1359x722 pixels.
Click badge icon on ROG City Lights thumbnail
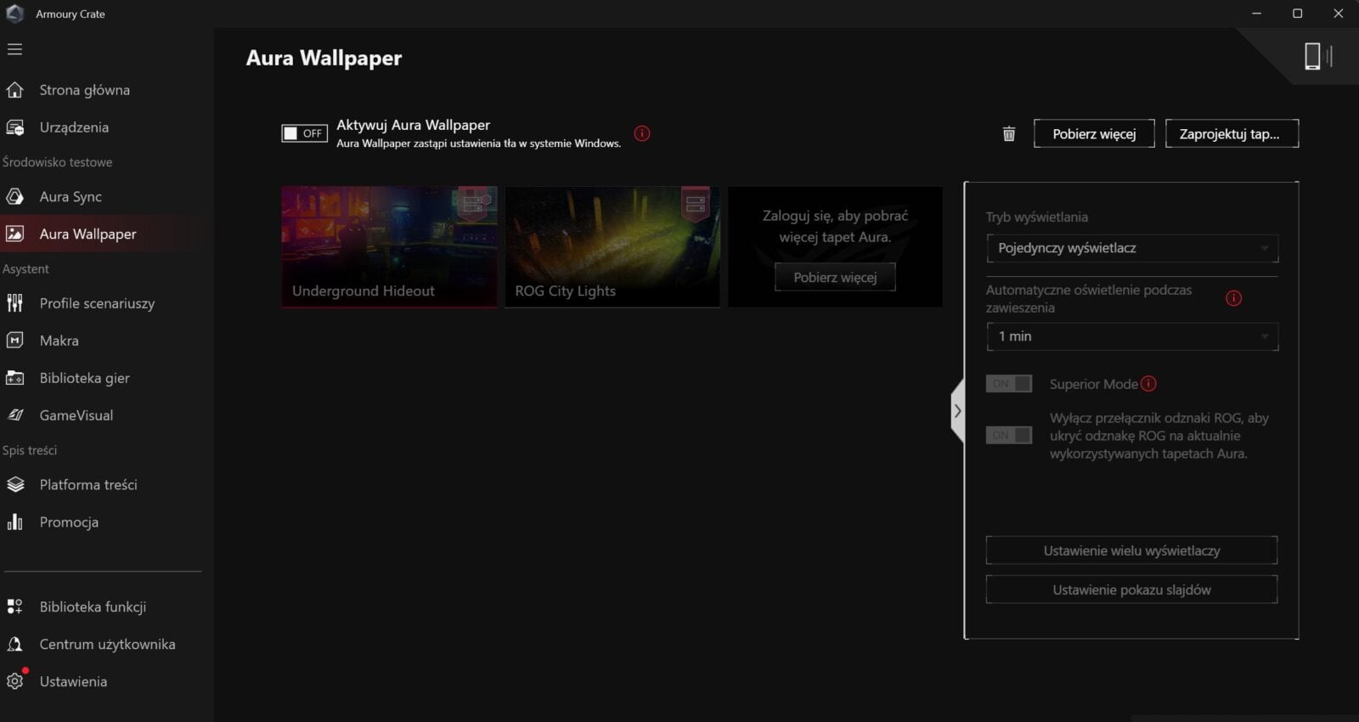(x=696, y=204)
